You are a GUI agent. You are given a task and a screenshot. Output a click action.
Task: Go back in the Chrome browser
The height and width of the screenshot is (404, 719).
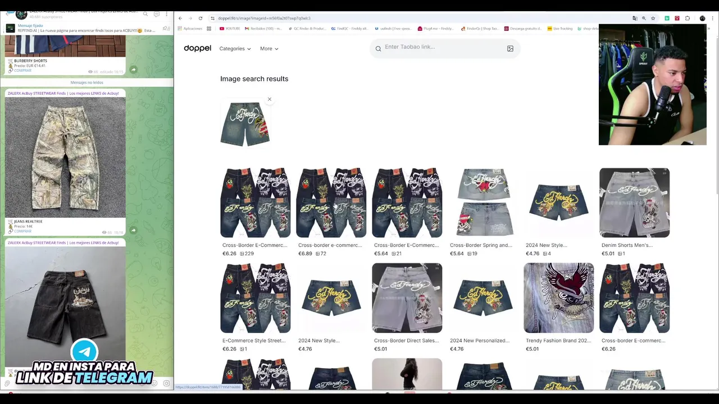(180, 19)
